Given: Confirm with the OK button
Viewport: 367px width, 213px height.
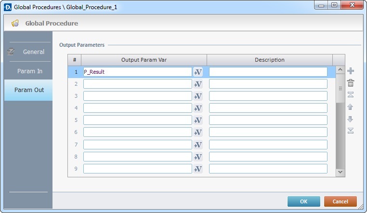Looking at the screenshot, I should click(x=303, y=201).
